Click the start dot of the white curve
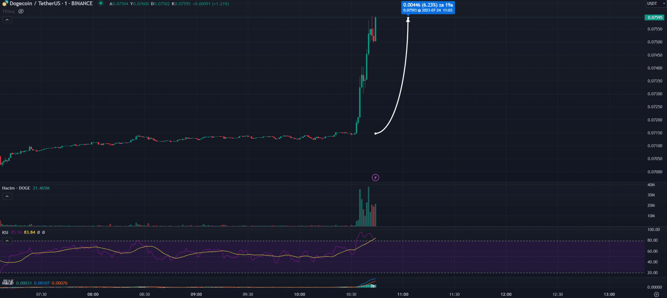Viewport: 667px width, 298px height. (x=376, y=134)
